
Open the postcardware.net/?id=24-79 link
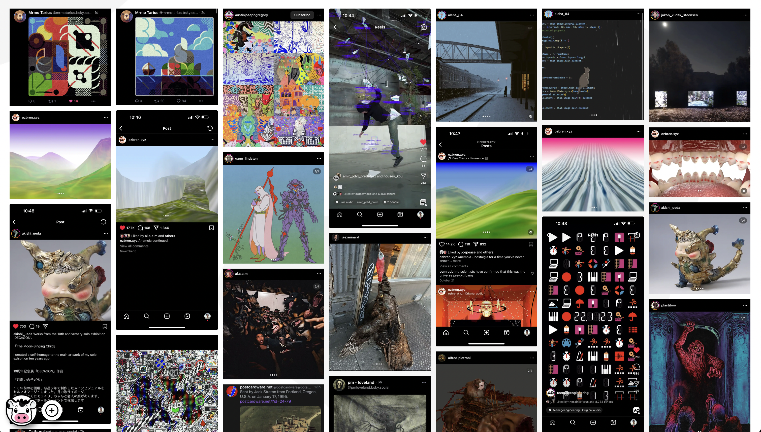point(265,402)
